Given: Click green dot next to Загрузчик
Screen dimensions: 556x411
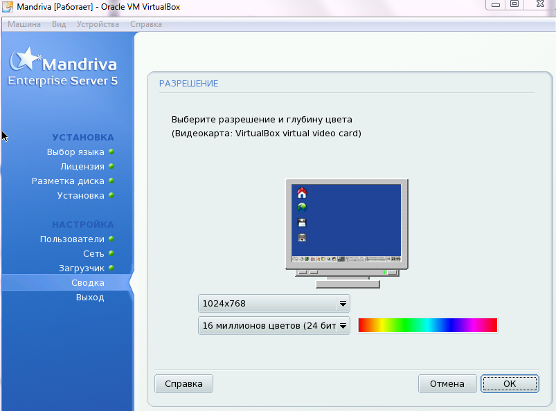Looking at the screenshot, I should point(111,268).
